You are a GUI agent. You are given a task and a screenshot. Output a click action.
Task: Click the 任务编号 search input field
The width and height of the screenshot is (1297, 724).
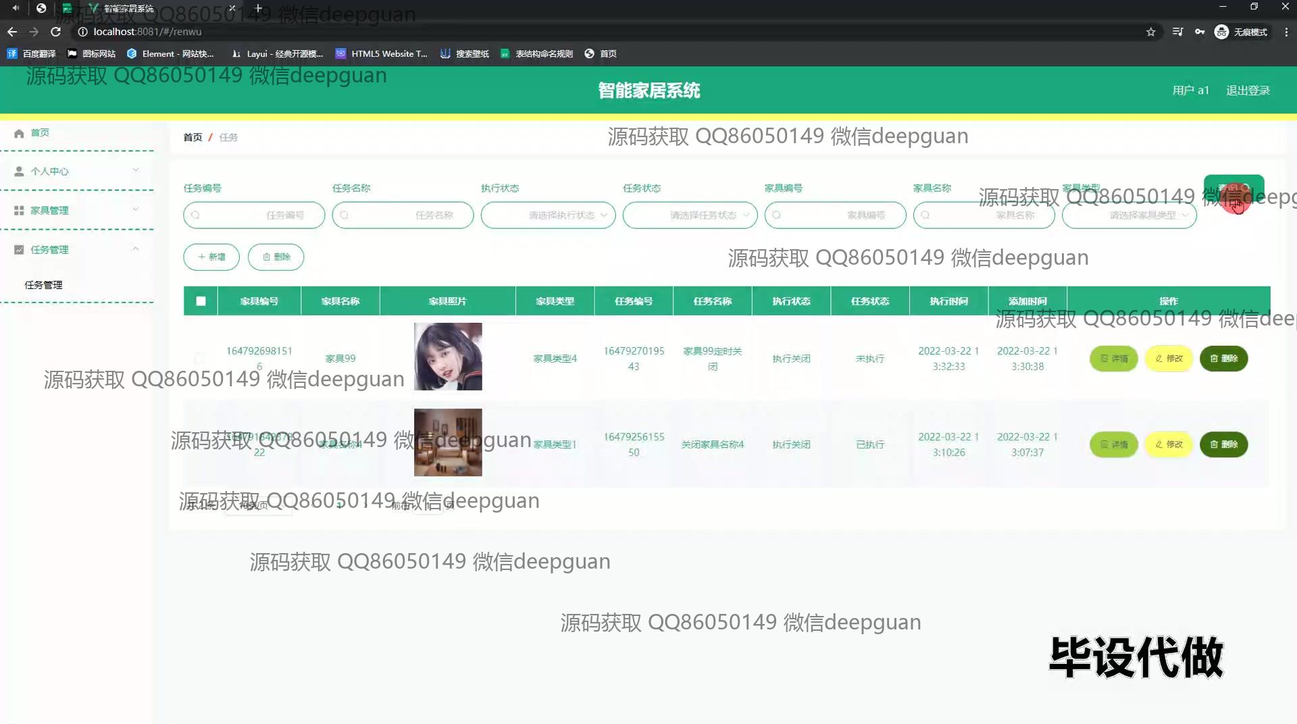254,215
